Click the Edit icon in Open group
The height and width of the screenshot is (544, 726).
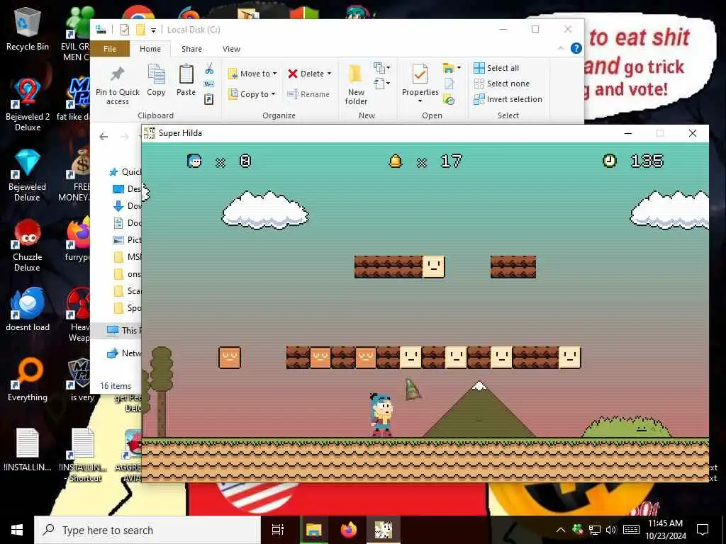tap(449, 84)
